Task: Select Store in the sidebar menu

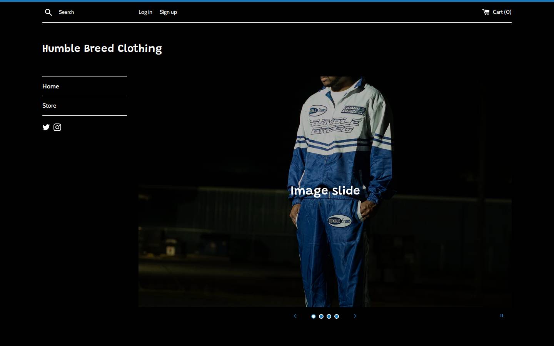Action: click(x=85, y=106)
